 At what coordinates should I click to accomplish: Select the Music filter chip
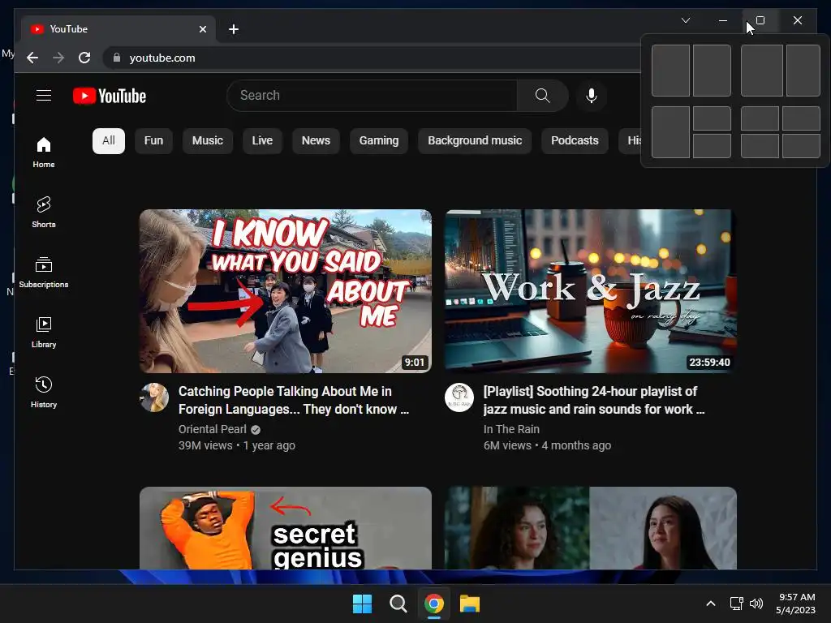coord(207,141)
